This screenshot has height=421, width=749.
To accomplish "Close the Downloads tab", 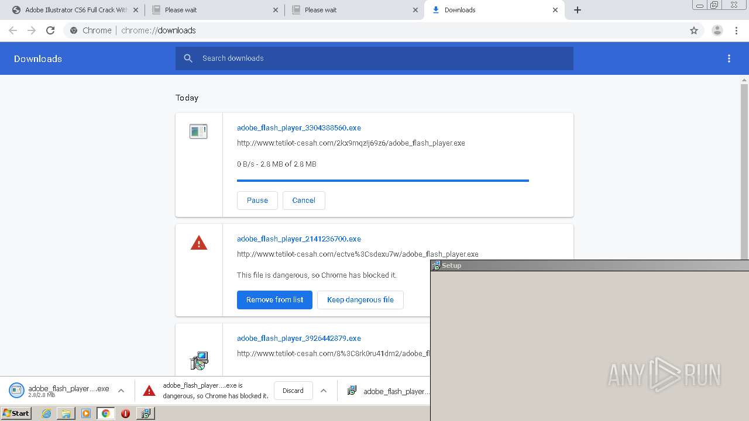I will point(555,10).
